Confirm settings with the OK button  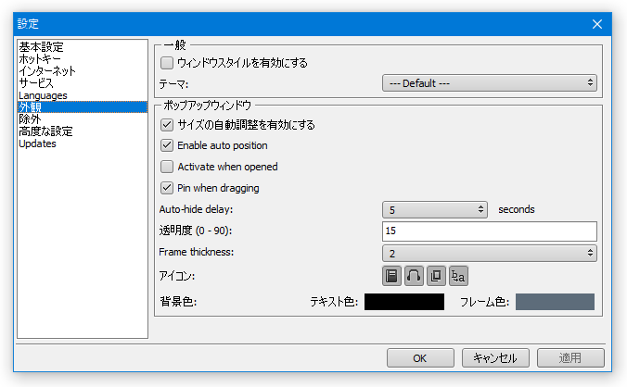click(x=420, y=358)
